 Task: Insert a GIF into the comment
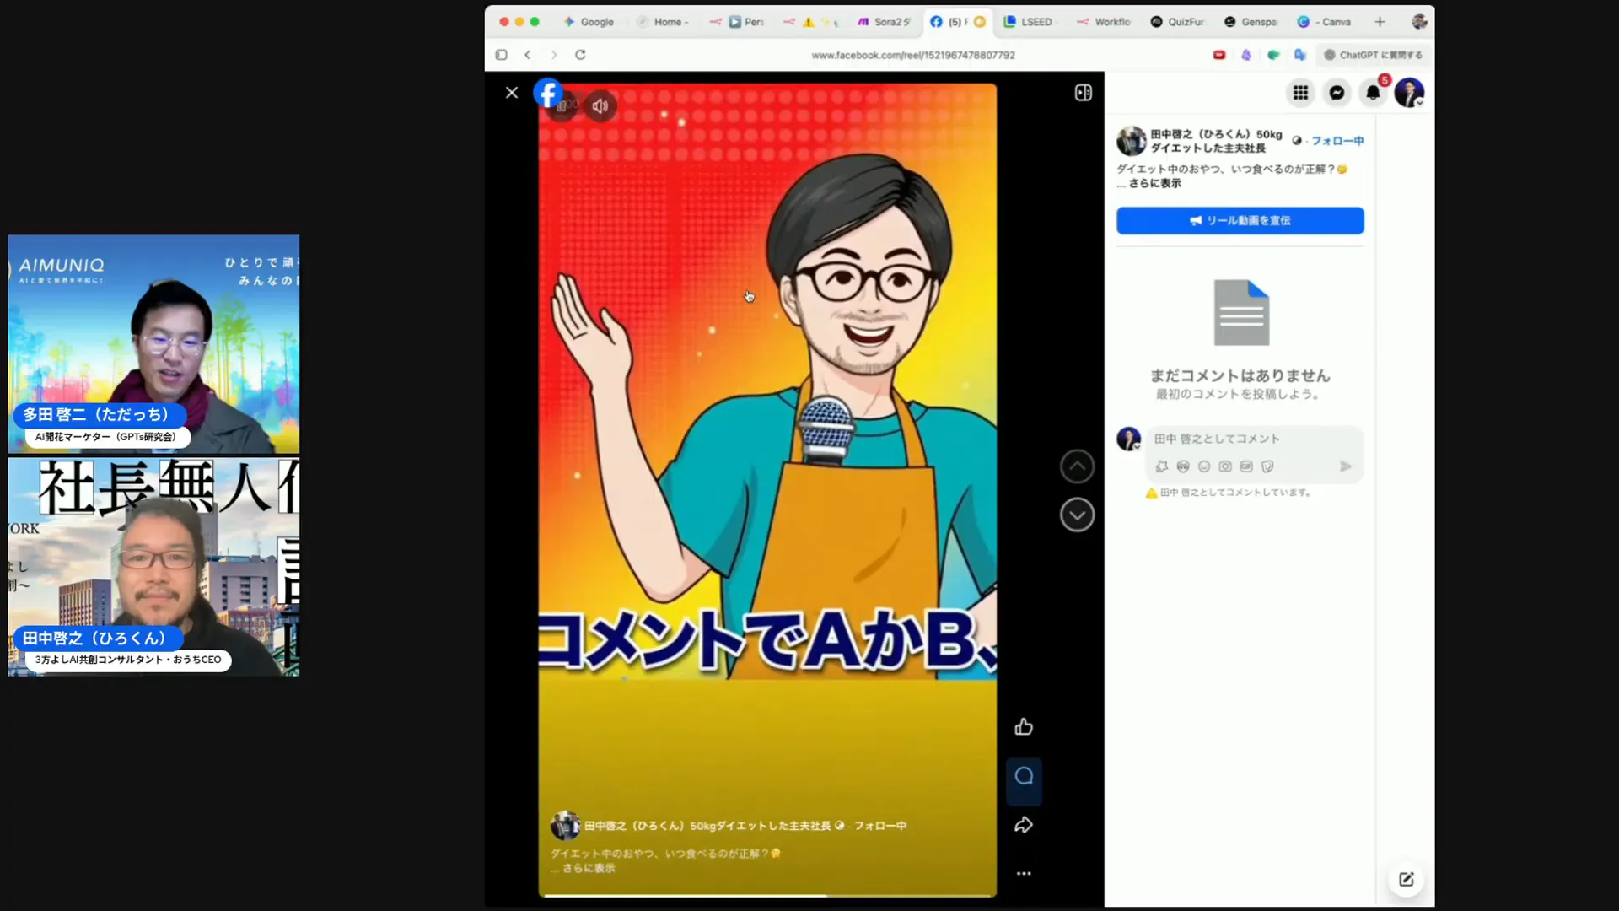1245,466
